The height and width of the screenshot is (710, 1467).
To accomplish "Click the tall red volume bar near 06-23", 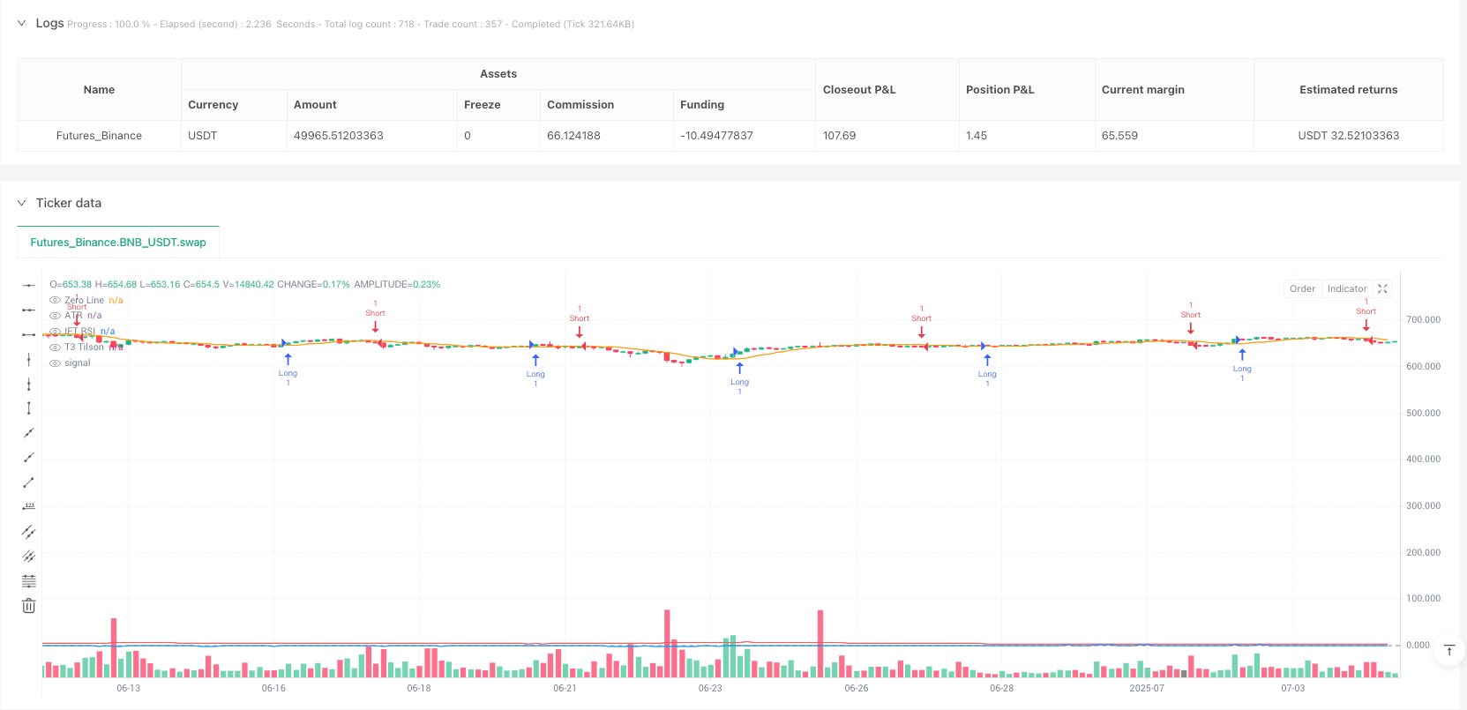I will tap(667, 644).
